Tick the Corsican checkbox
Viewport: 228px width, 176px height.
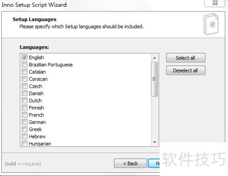[24, 79]
